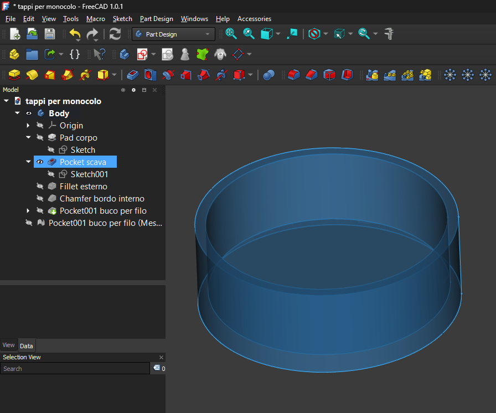This screenshot has height=413, width=496.
Task: Click the Selection View search field
Action: [x=75, y=369]
